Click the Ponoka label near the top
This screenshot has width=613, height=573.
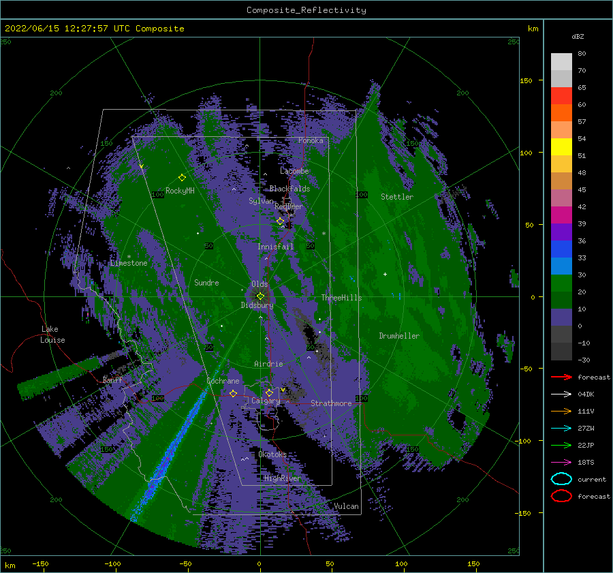click(x=311, y=140)
